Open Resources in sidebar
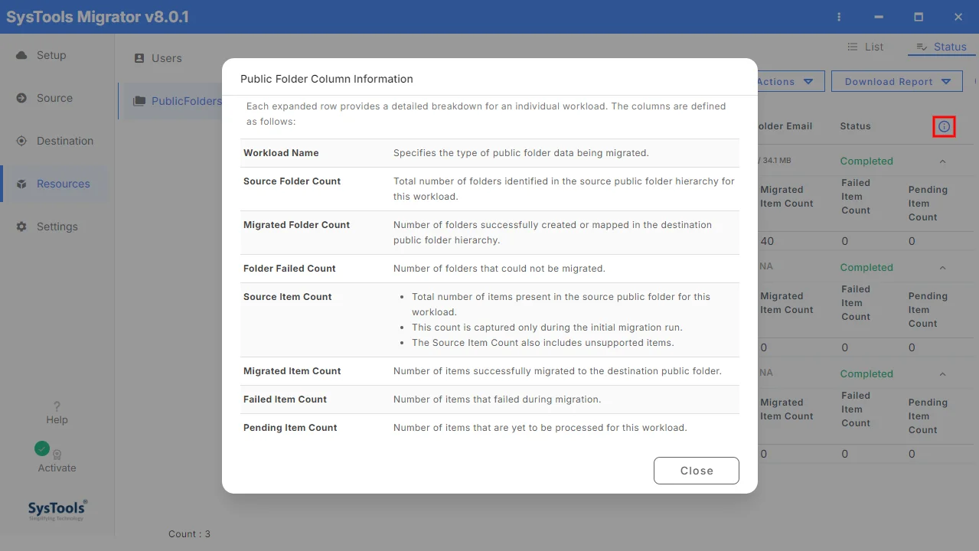This screenshot has width=979, height=551. pyautogui.click(x=63, y=184)
